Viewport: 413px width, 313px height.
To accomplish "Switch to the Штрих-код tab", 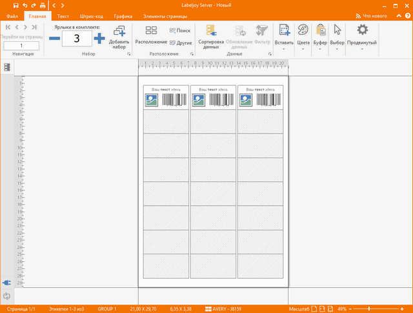I will pos(91,15).
